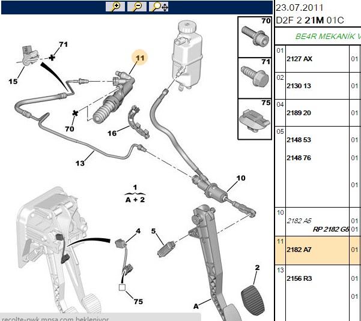Select callout number 16 bracket

112,133
